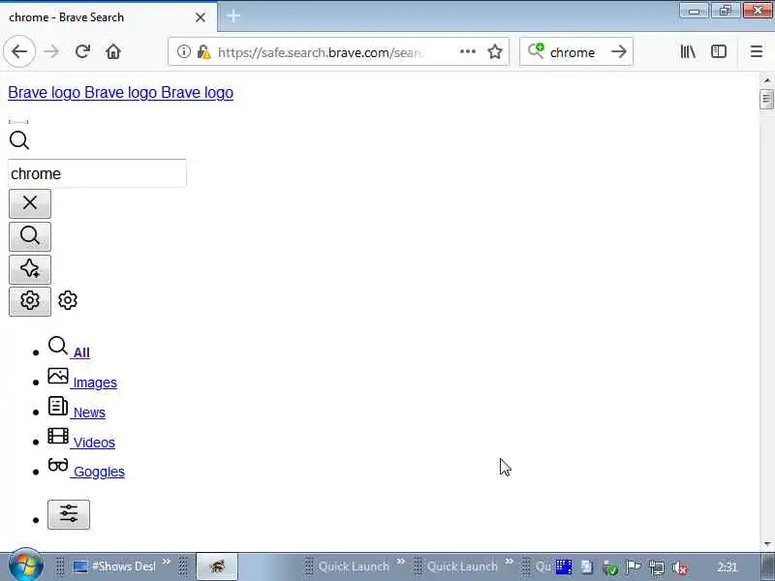
Task: Click the AI sparkle star button
Action: pos(30,269)
